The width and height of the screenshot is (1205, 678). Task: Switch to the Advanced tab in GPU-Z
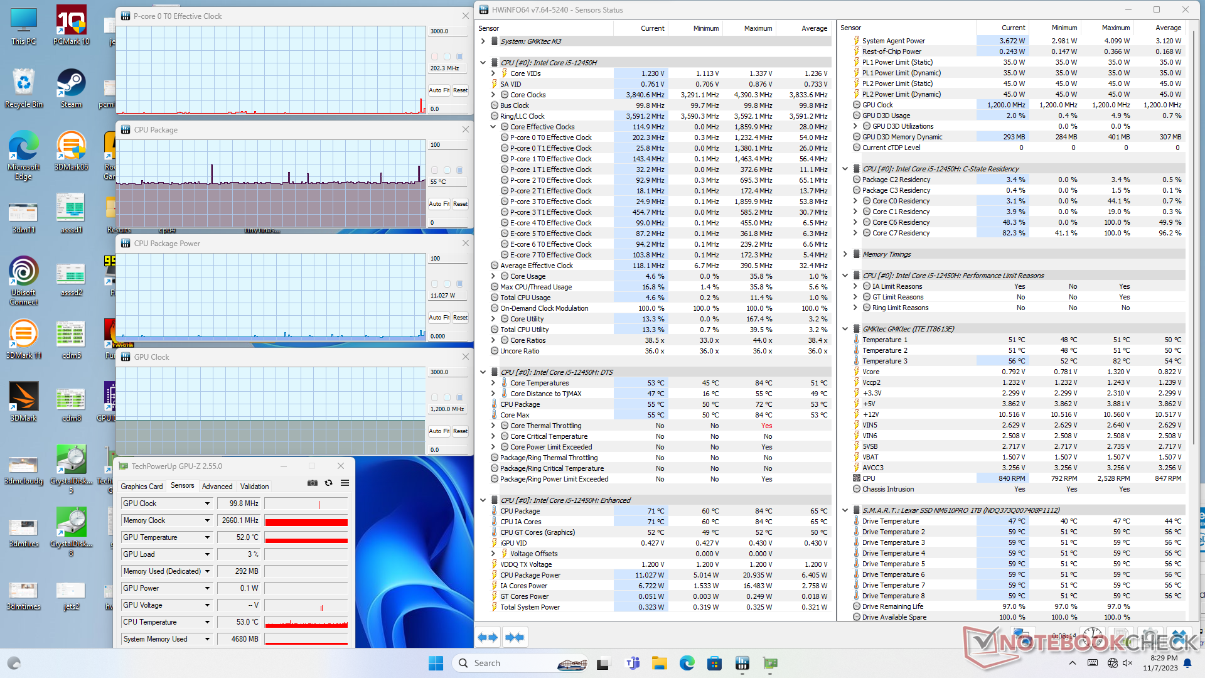(217, 486)
